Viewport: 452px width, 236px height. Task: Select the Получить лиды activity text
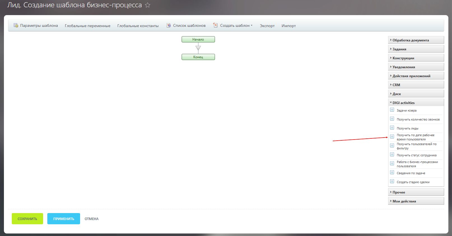pyautogui.click(x=407, y=128)
